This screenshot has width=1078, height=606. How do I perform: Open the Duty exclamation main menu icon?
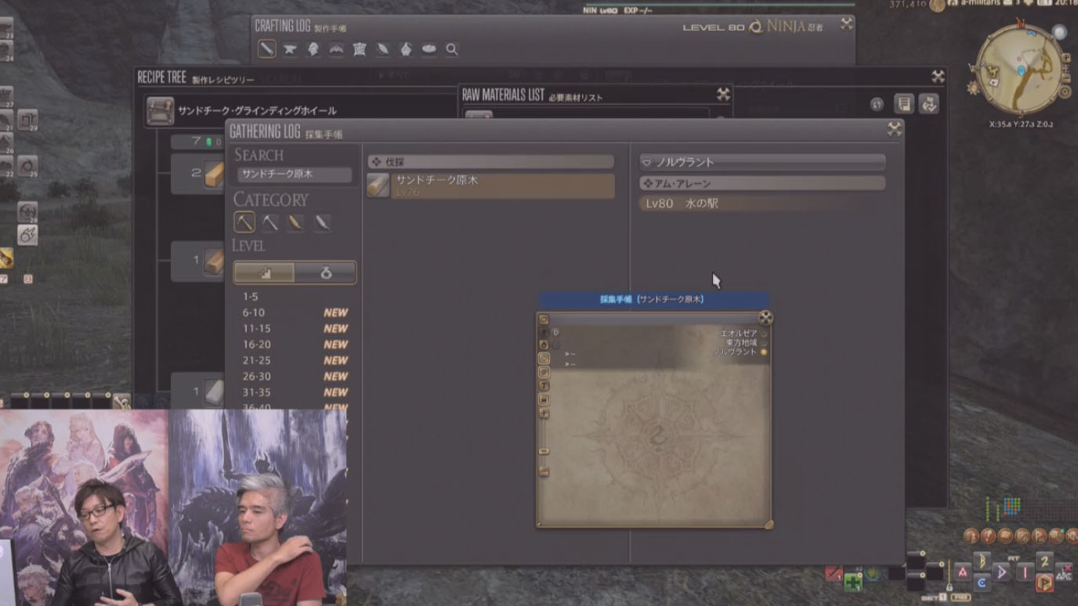tap(989, 536)
